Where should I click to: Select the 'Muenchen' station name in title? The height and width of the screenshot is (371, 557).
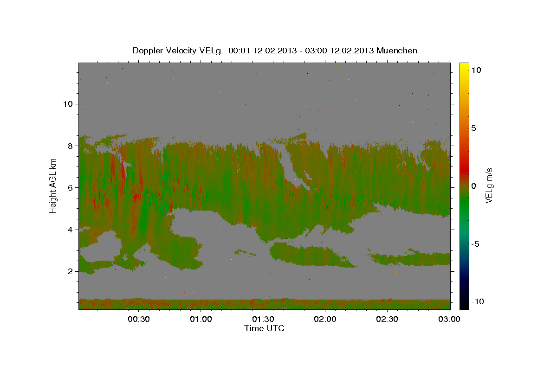tap(397, 51)
